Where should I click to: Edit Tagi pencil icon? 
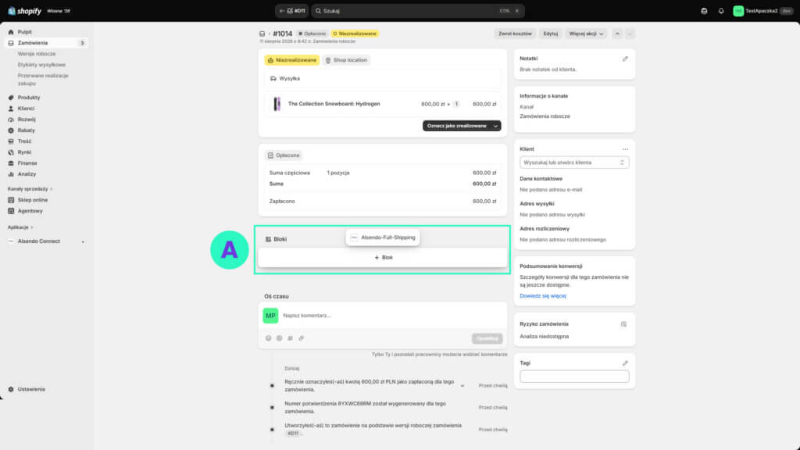point(625,363)
